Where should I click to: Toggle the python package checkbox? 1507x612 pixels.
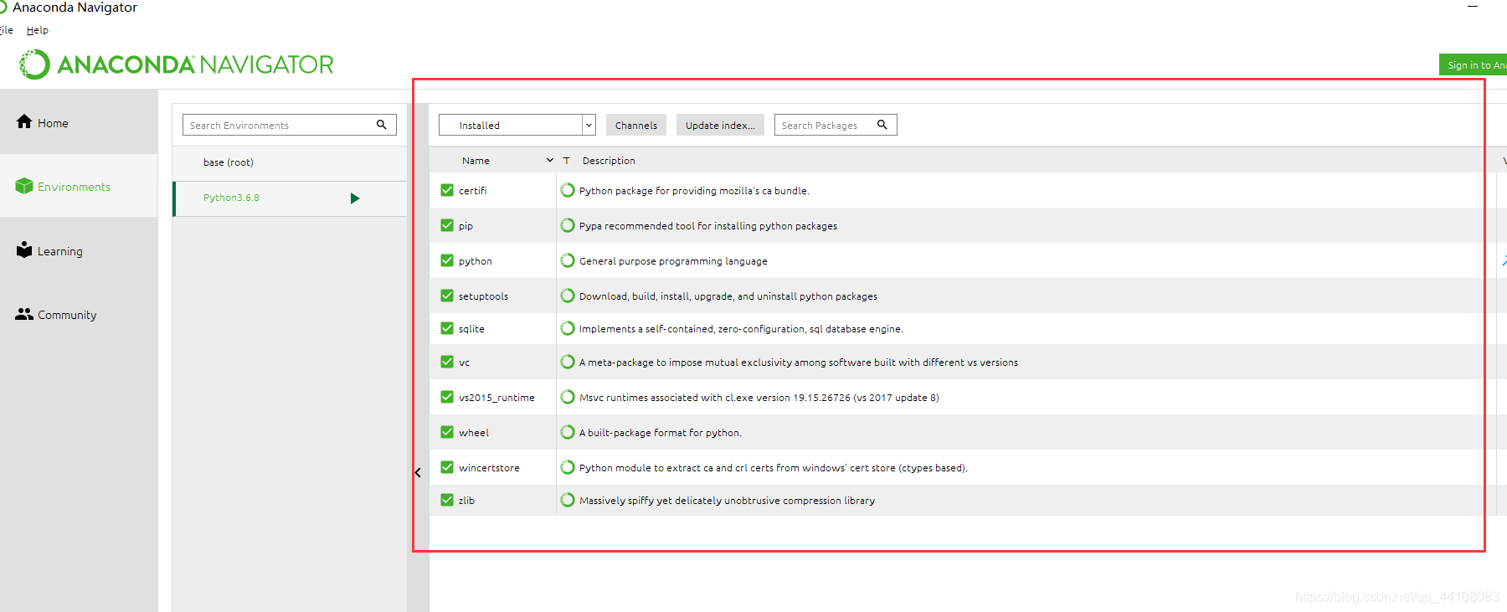(x=447, y=260)
